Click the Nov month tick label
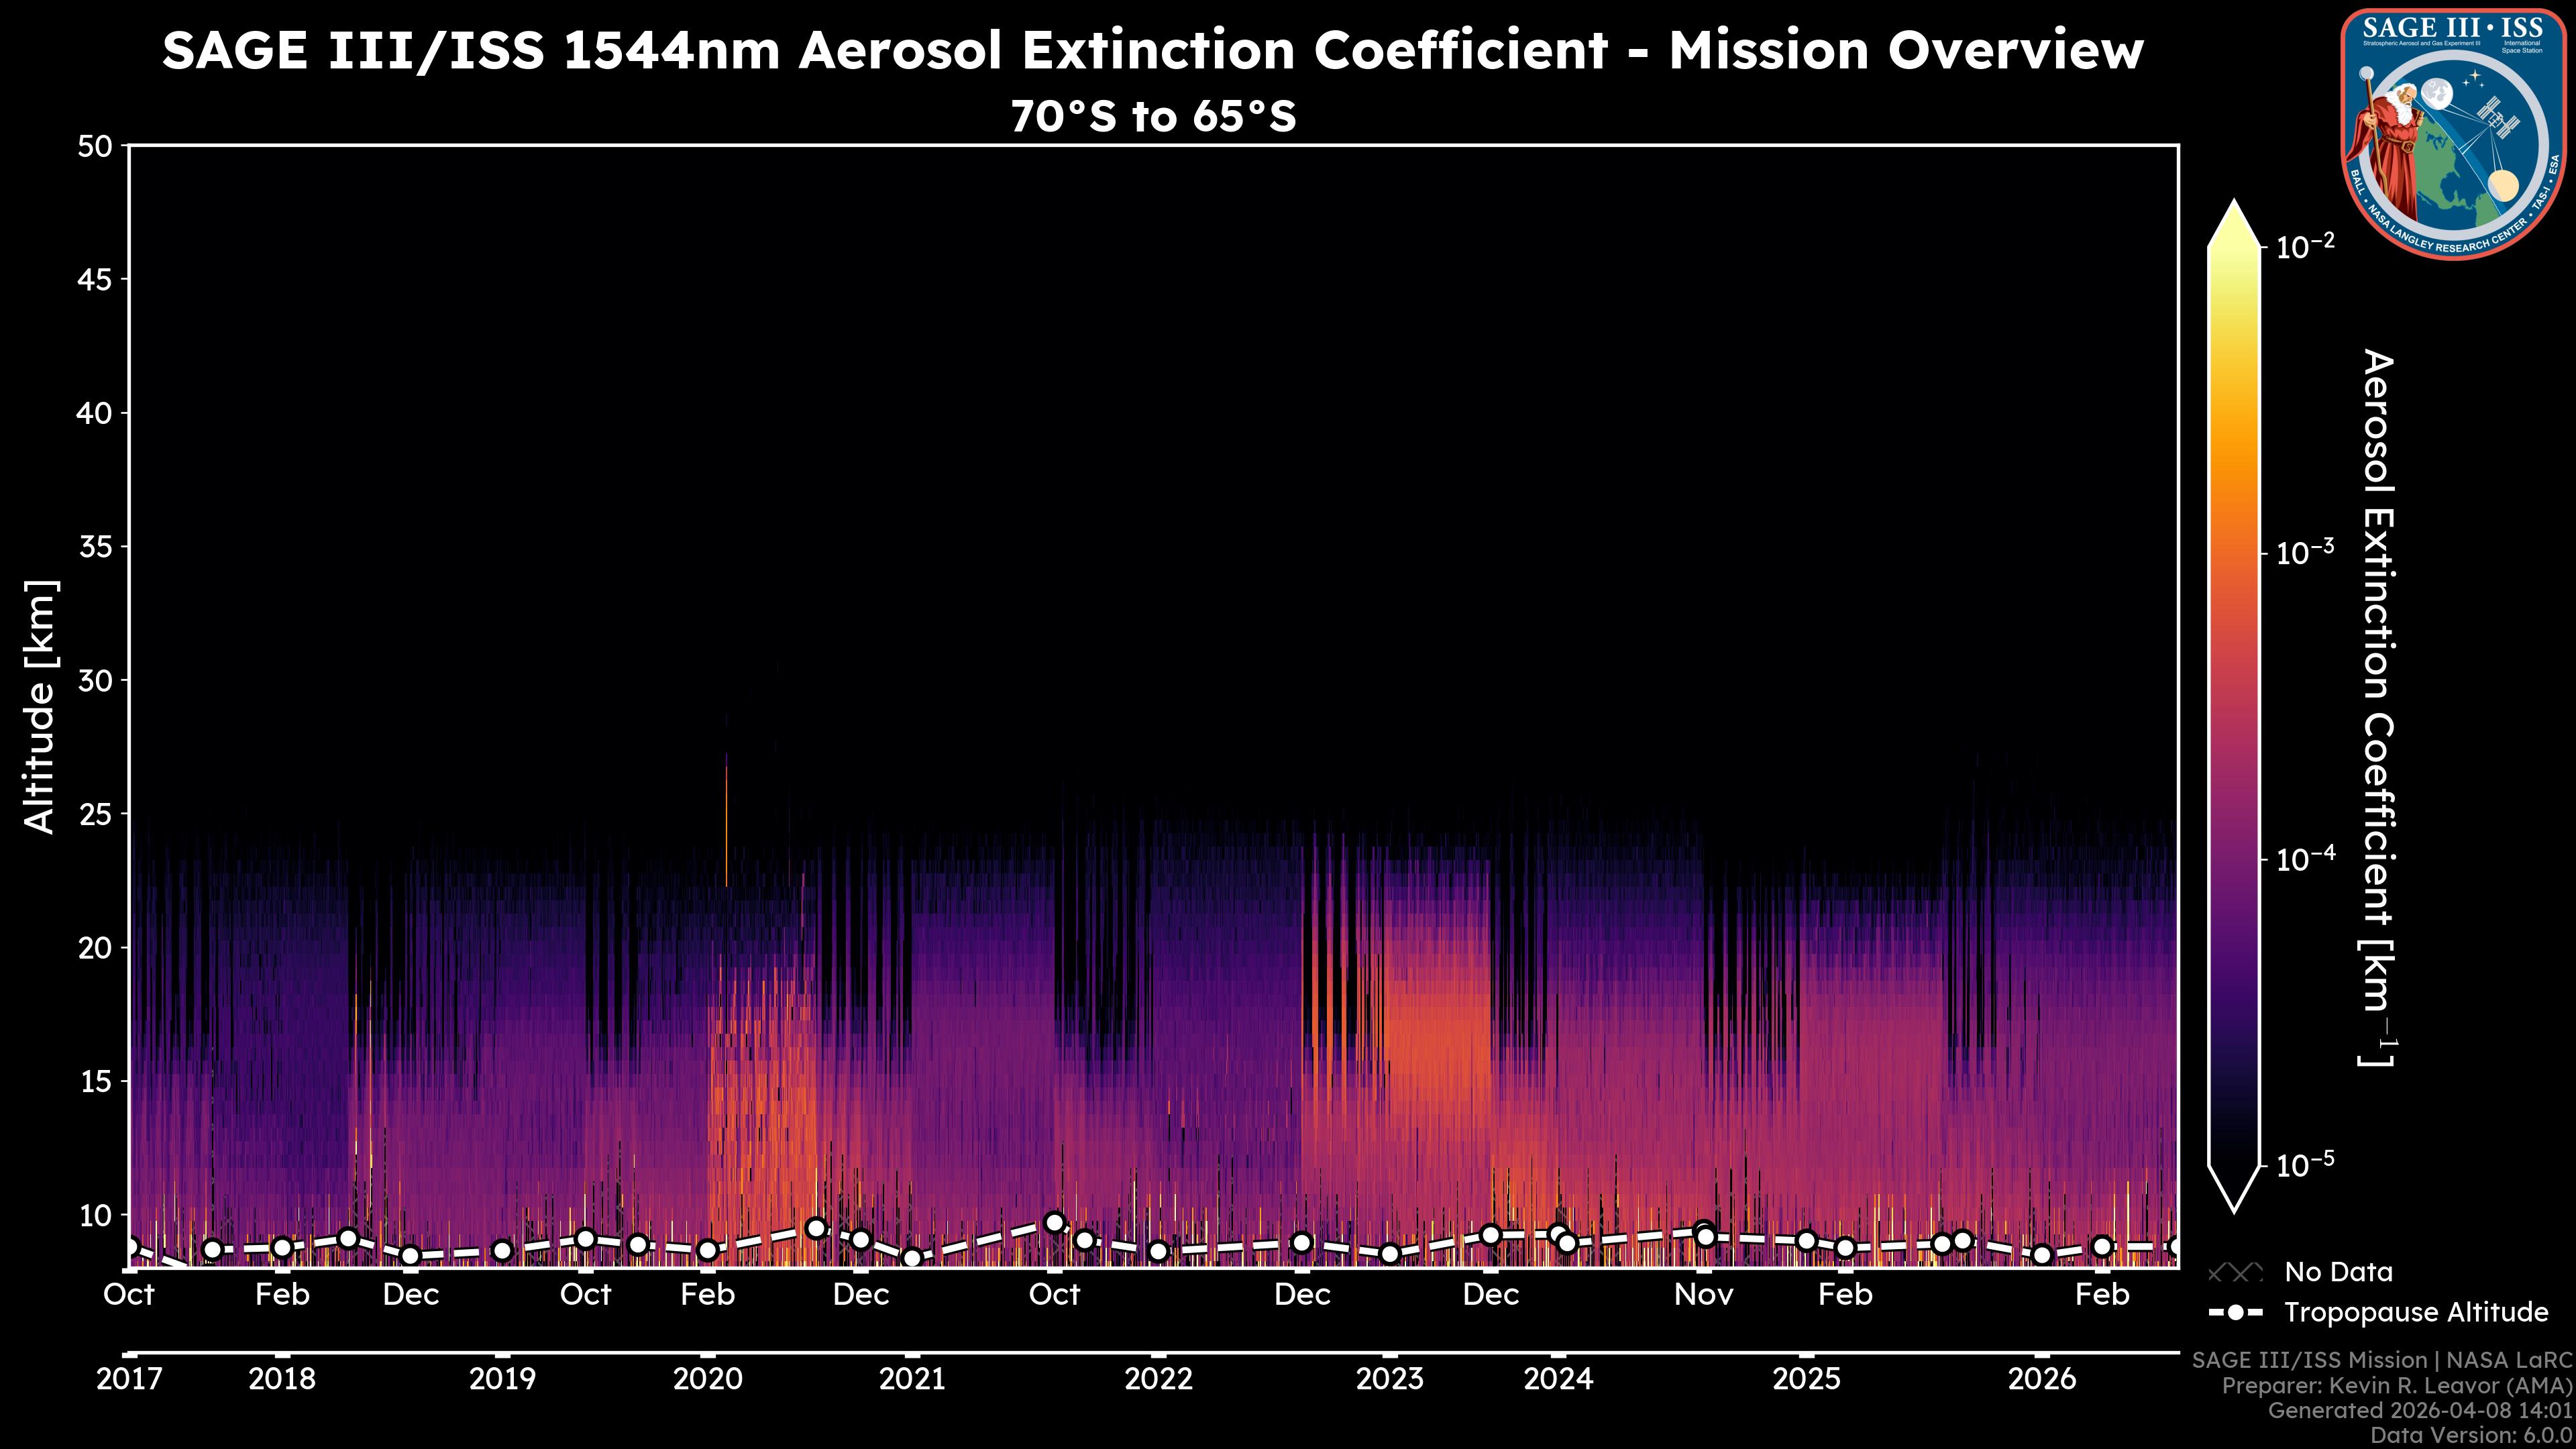Viewport: 2576px width, 1449px height. coord(1704,1295)
